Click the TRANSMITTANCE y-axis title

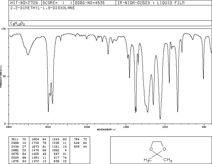pos(1,77)
